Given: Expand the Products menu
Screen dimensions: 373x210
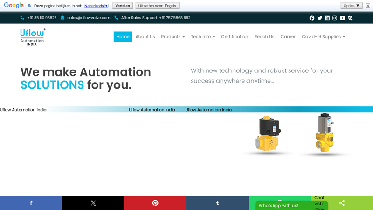Looking at the screenshot, I should tap(173, 37).
